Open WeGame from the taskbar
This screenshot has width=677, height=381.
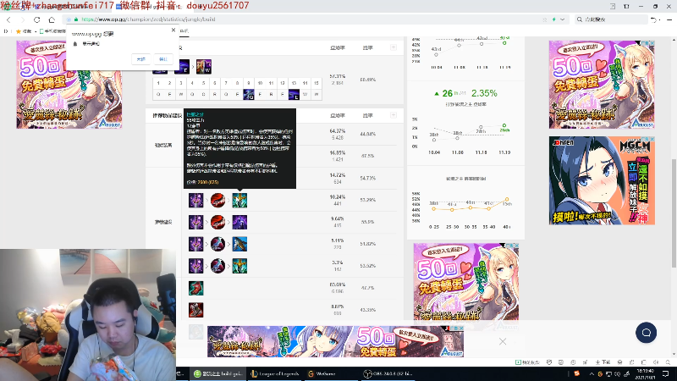pos(322,373)
